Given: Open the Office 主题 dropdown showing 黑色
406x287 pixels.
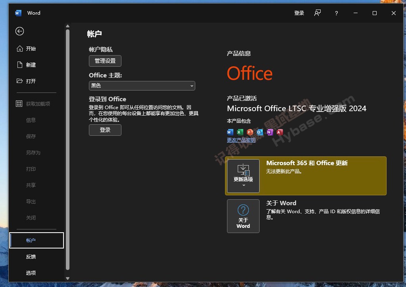Looking at the screenshot, I should point(142,86).
